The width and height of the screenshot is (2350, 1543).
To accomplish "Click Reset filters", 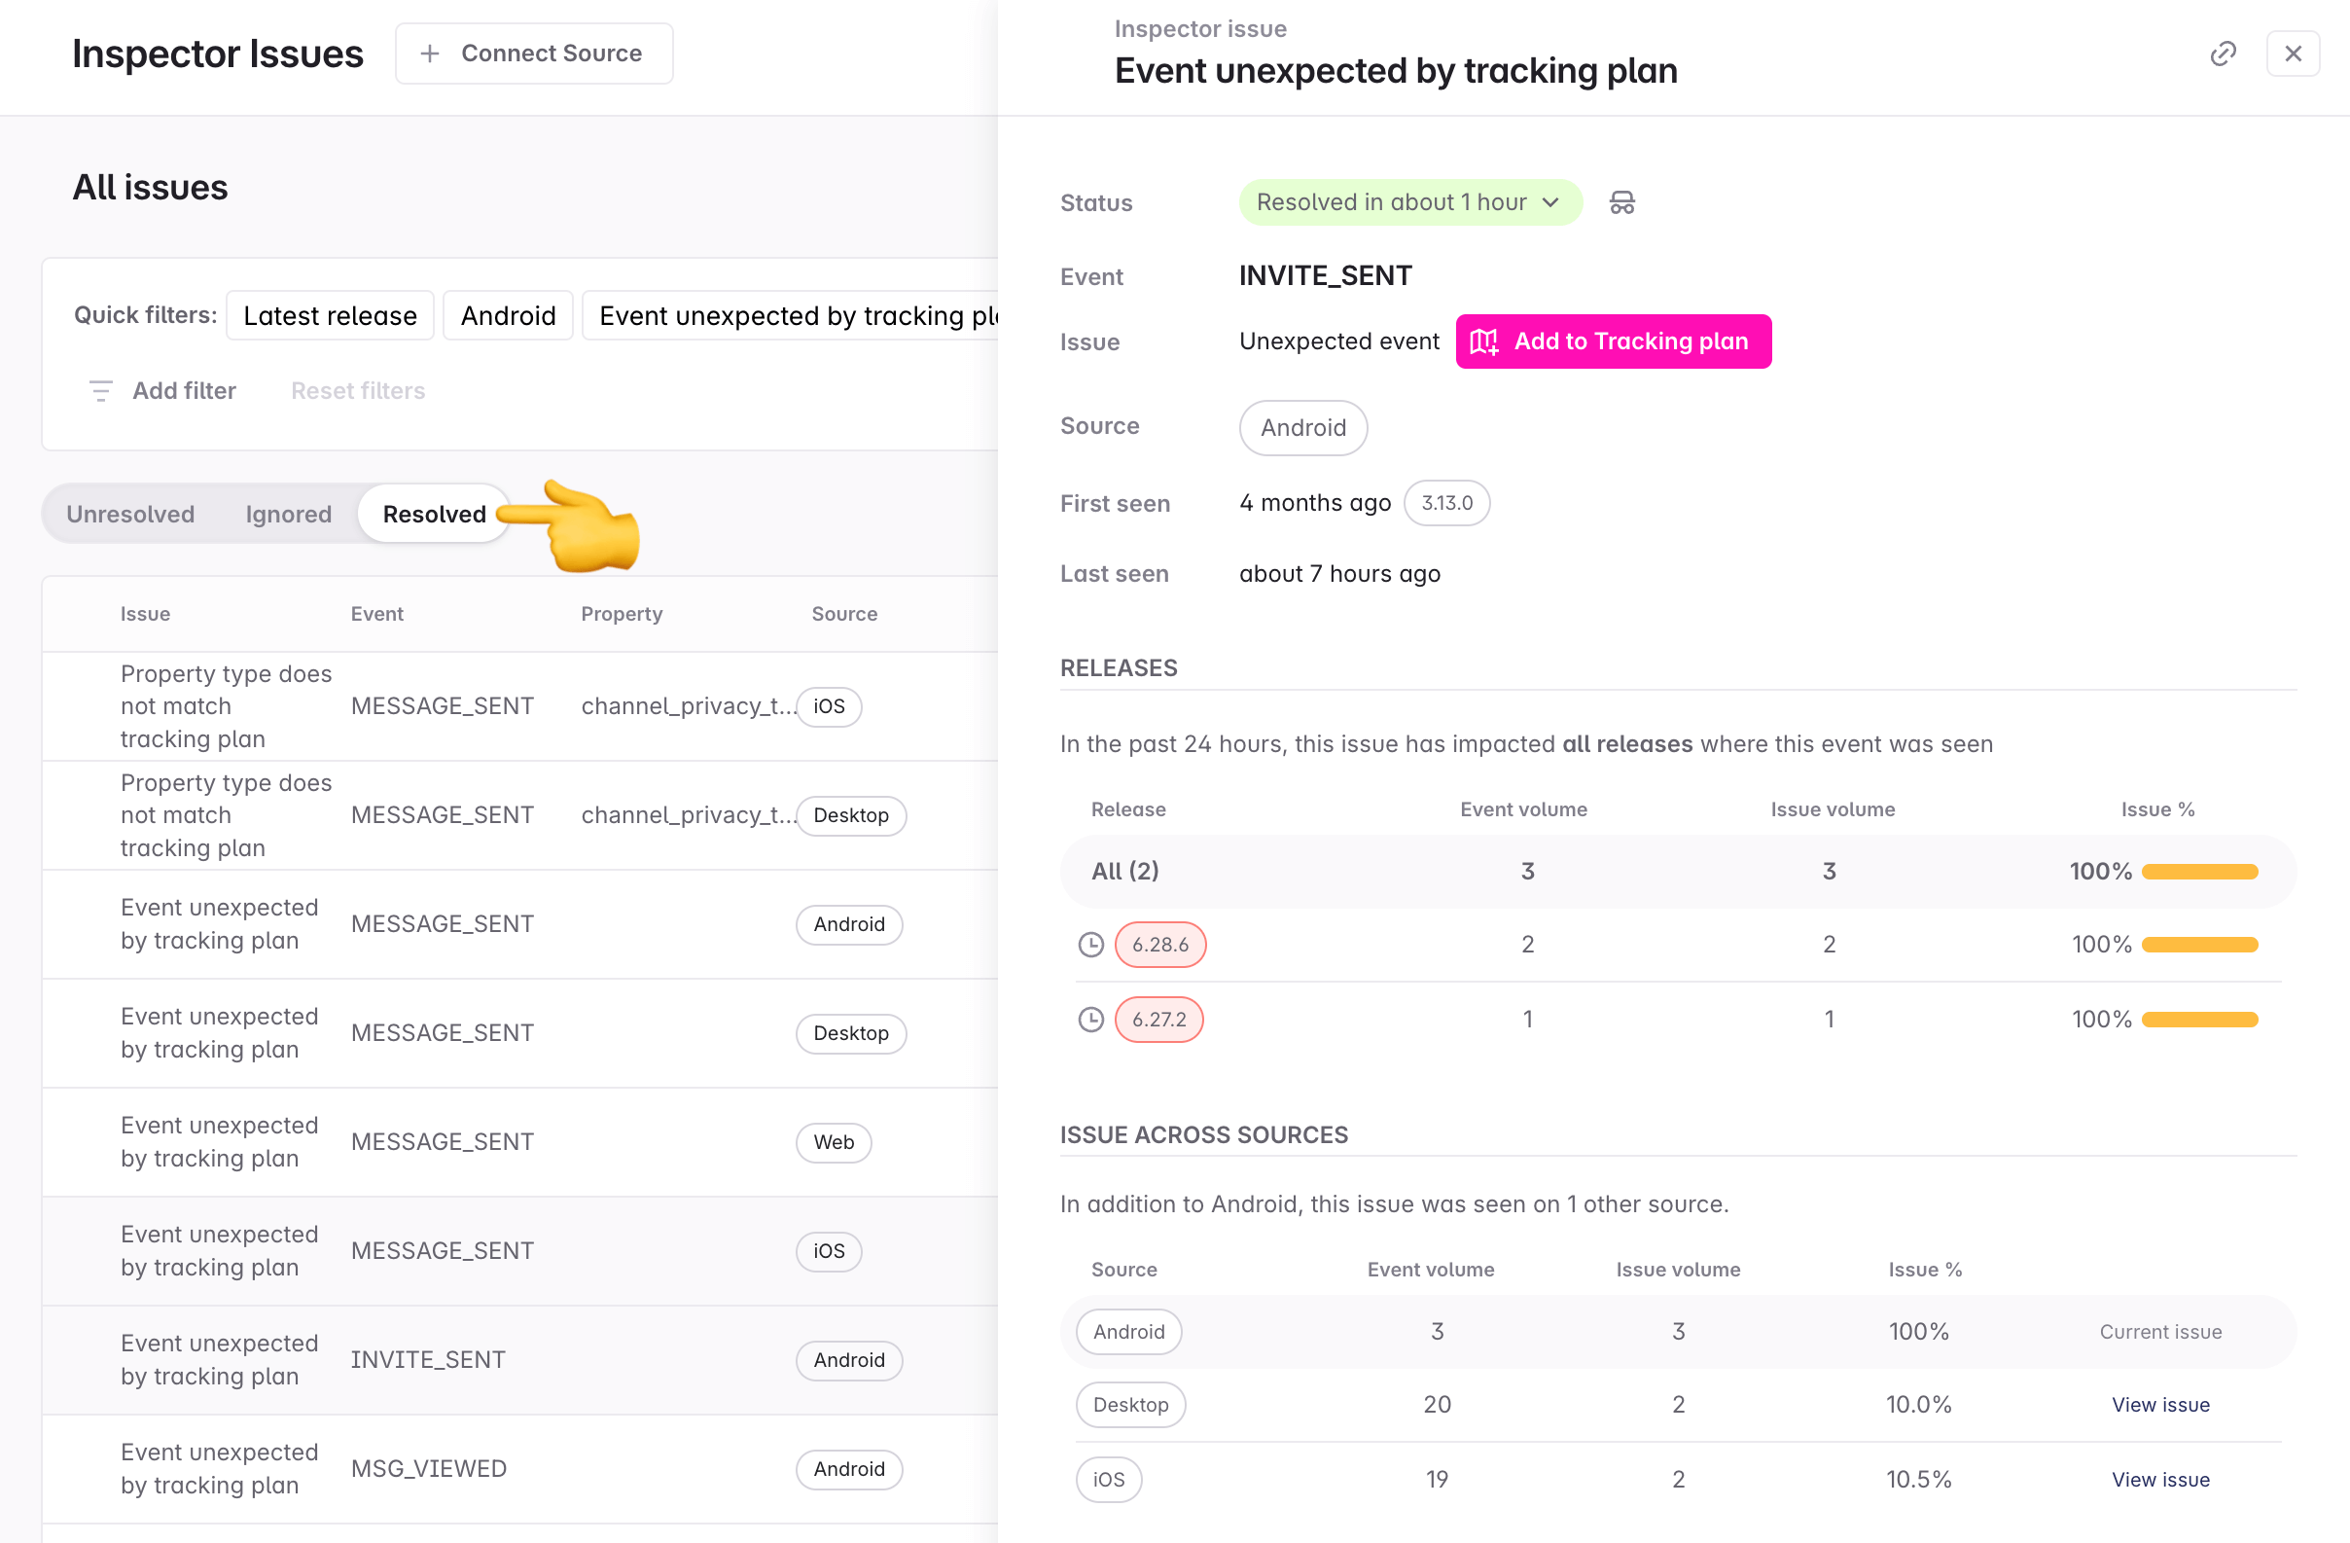I will 357,391.
